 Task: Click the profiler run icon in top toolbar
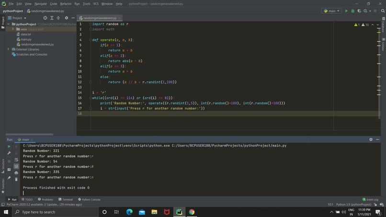click(365, 11)
